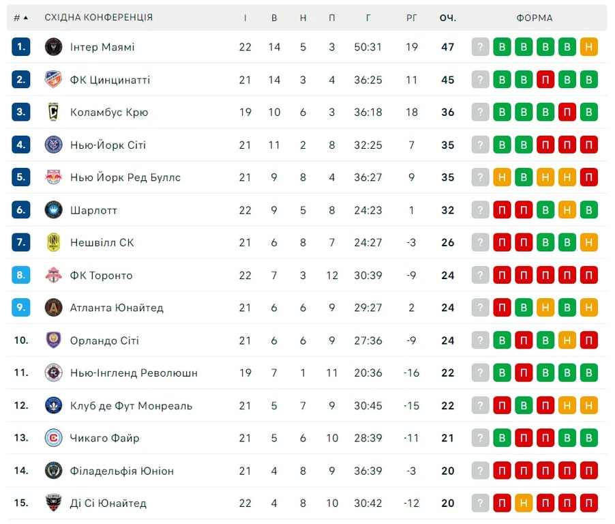Viewport: 615px width, 524px height.
Task: Click position badge 1. for Inter Miami
Action: [21, 47]
